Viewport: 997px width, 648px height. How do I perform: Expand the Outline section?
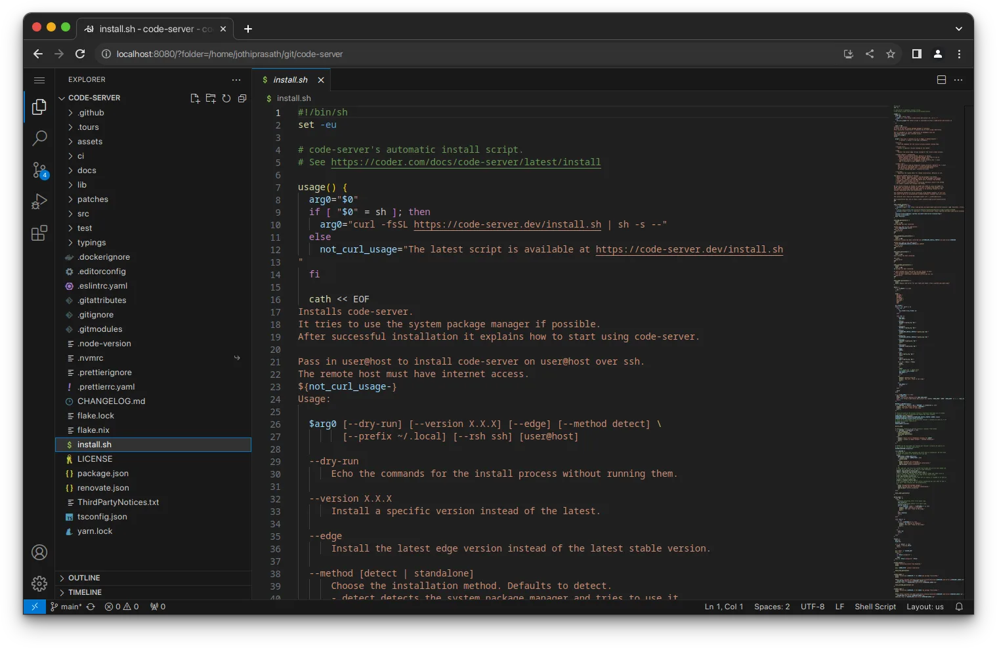tap(85, 577)
